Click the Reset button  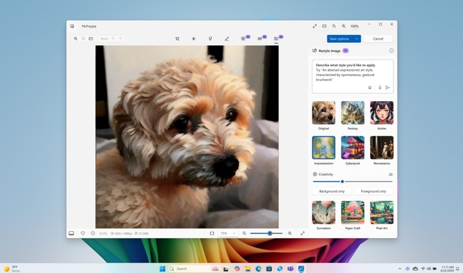pos(104,38)
